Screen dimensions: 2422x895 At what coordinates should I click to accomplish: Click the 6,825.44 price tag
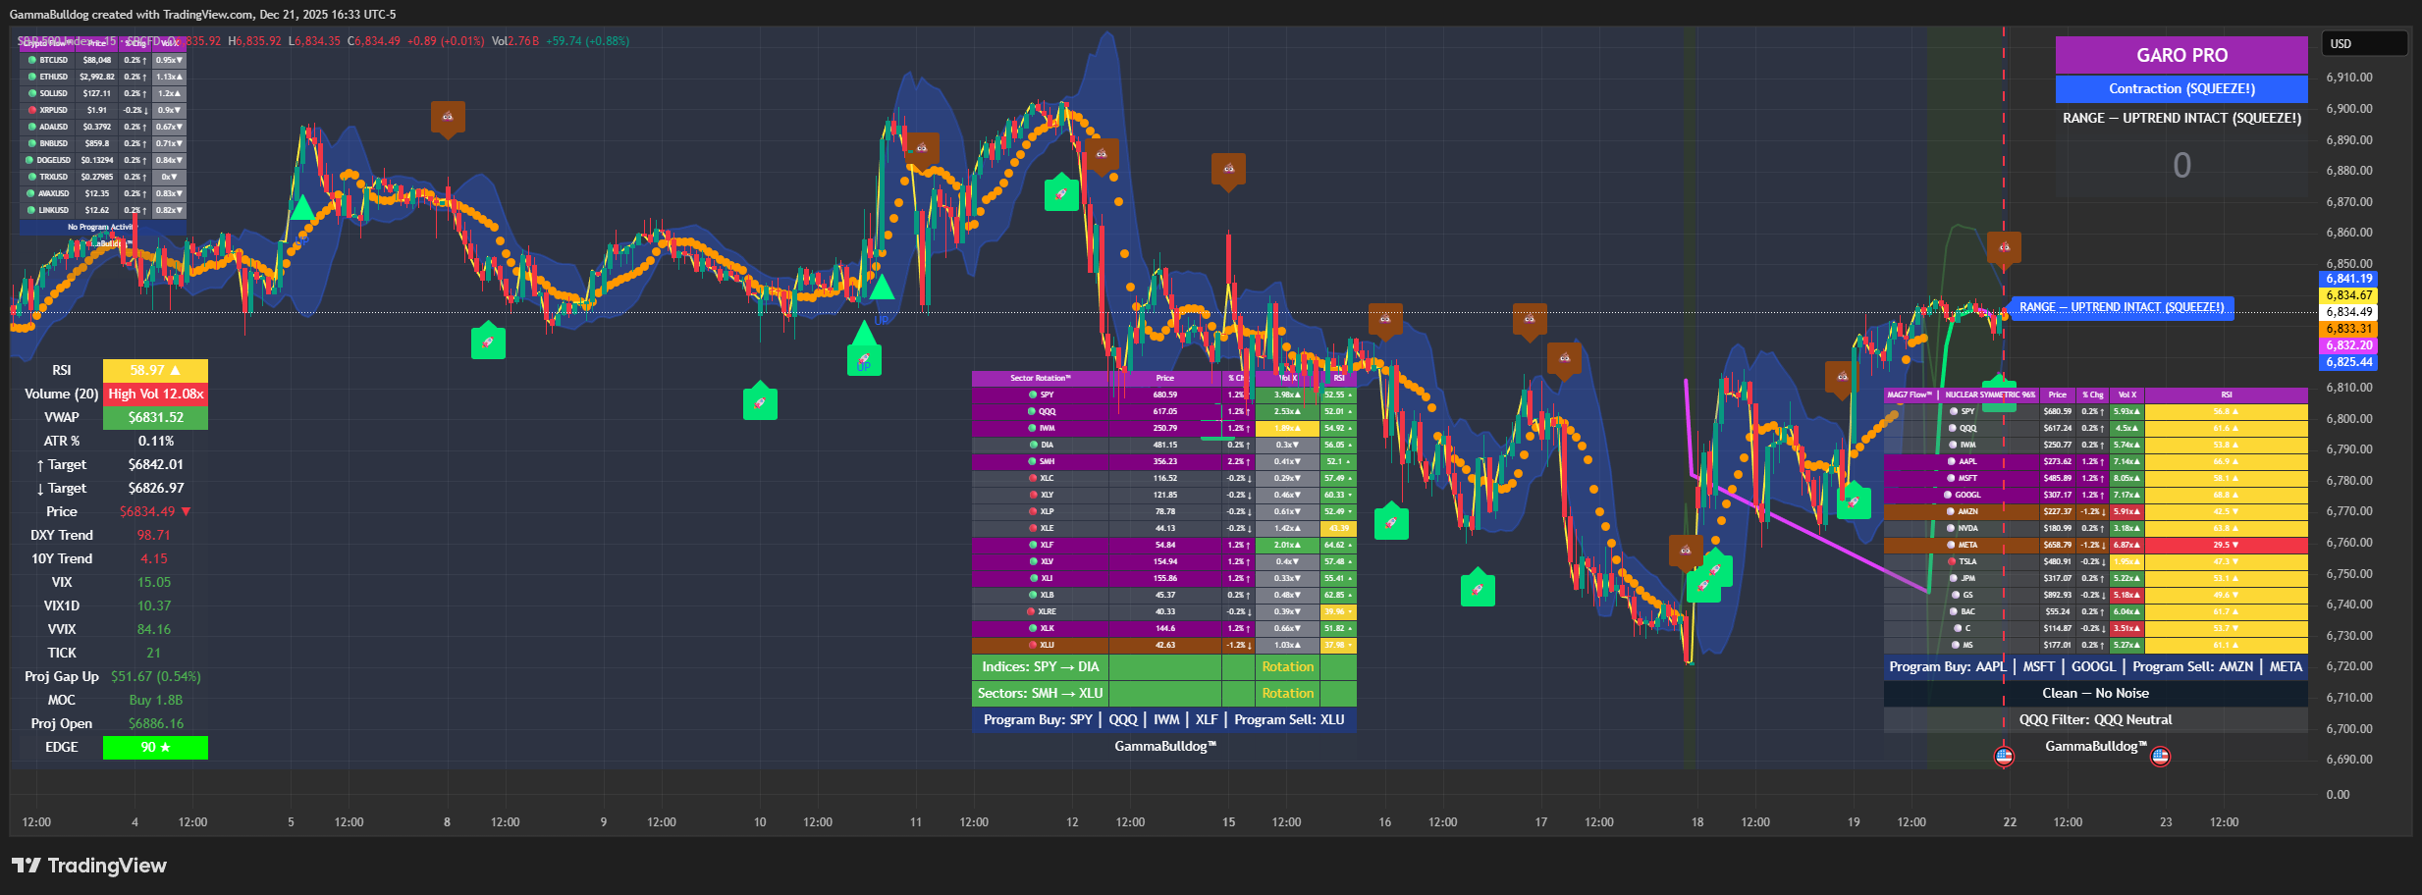point(2348,362)
